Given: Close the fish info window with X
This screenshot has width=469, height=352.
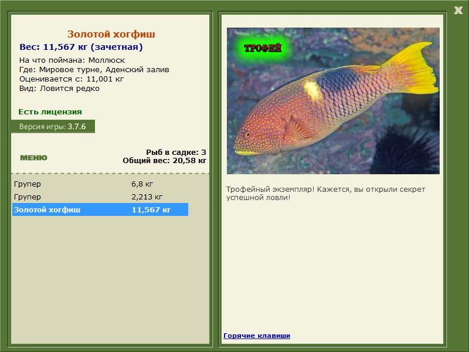Looking at the screenshot, I should tap(458, 11).
